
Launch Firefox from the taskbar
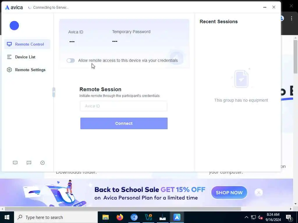click(120, 217)
